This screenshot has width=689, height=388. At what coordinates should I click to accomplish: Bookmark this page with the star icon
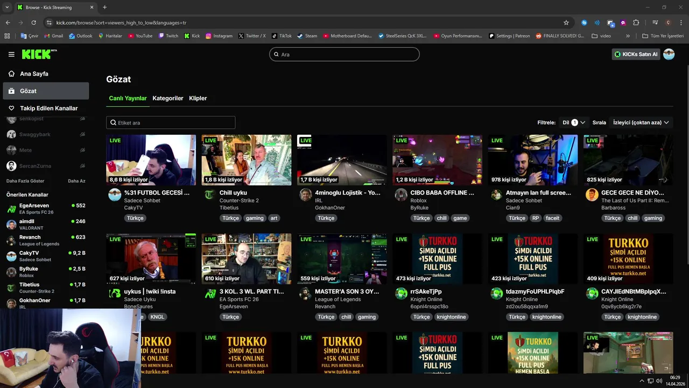pos(566,23)
